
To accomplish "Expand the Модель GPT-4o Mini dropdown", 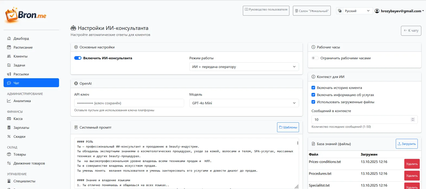I will click(244, 103).
